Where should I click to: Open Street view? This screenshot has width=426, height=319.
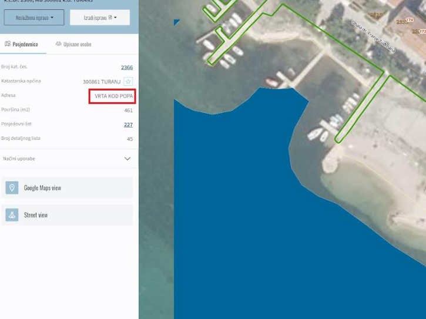pos(36,215)
